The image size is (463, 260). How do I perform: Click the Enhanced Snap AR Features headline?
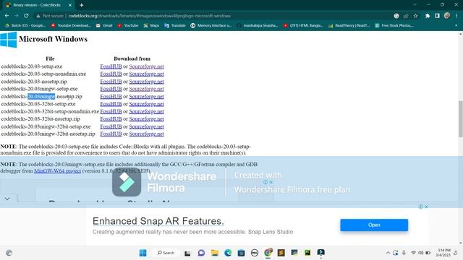(158, 221)
